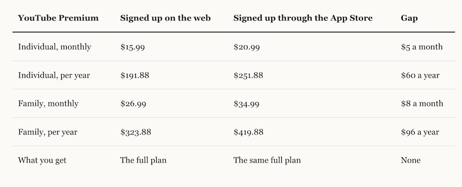
Task: Click the $419.88 App Store price
Action: click(249, 132)
